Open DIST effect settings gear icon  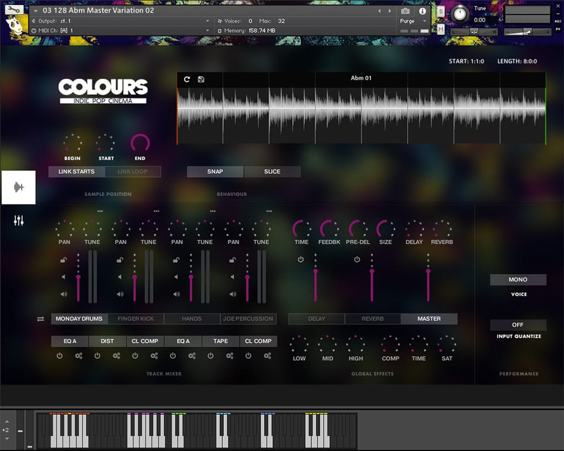tap(116, 356)
